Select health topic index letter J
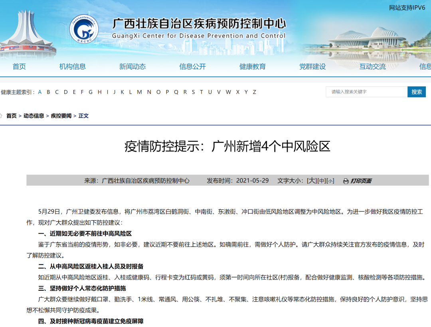 [x=115, y=92]
